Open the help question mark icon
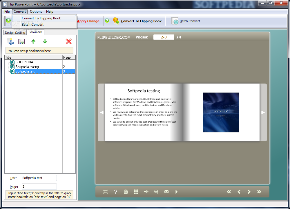290x209 pixels. 116,192
